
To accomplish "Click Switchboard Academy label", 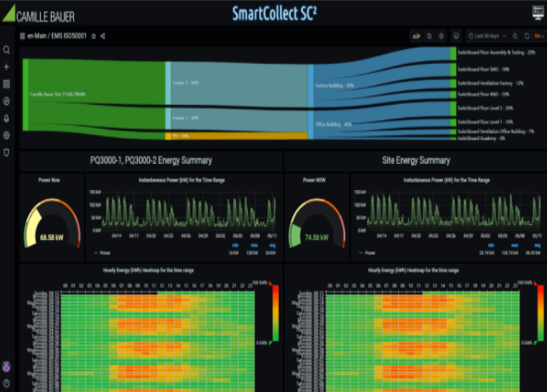I will [x=481, y=138].
